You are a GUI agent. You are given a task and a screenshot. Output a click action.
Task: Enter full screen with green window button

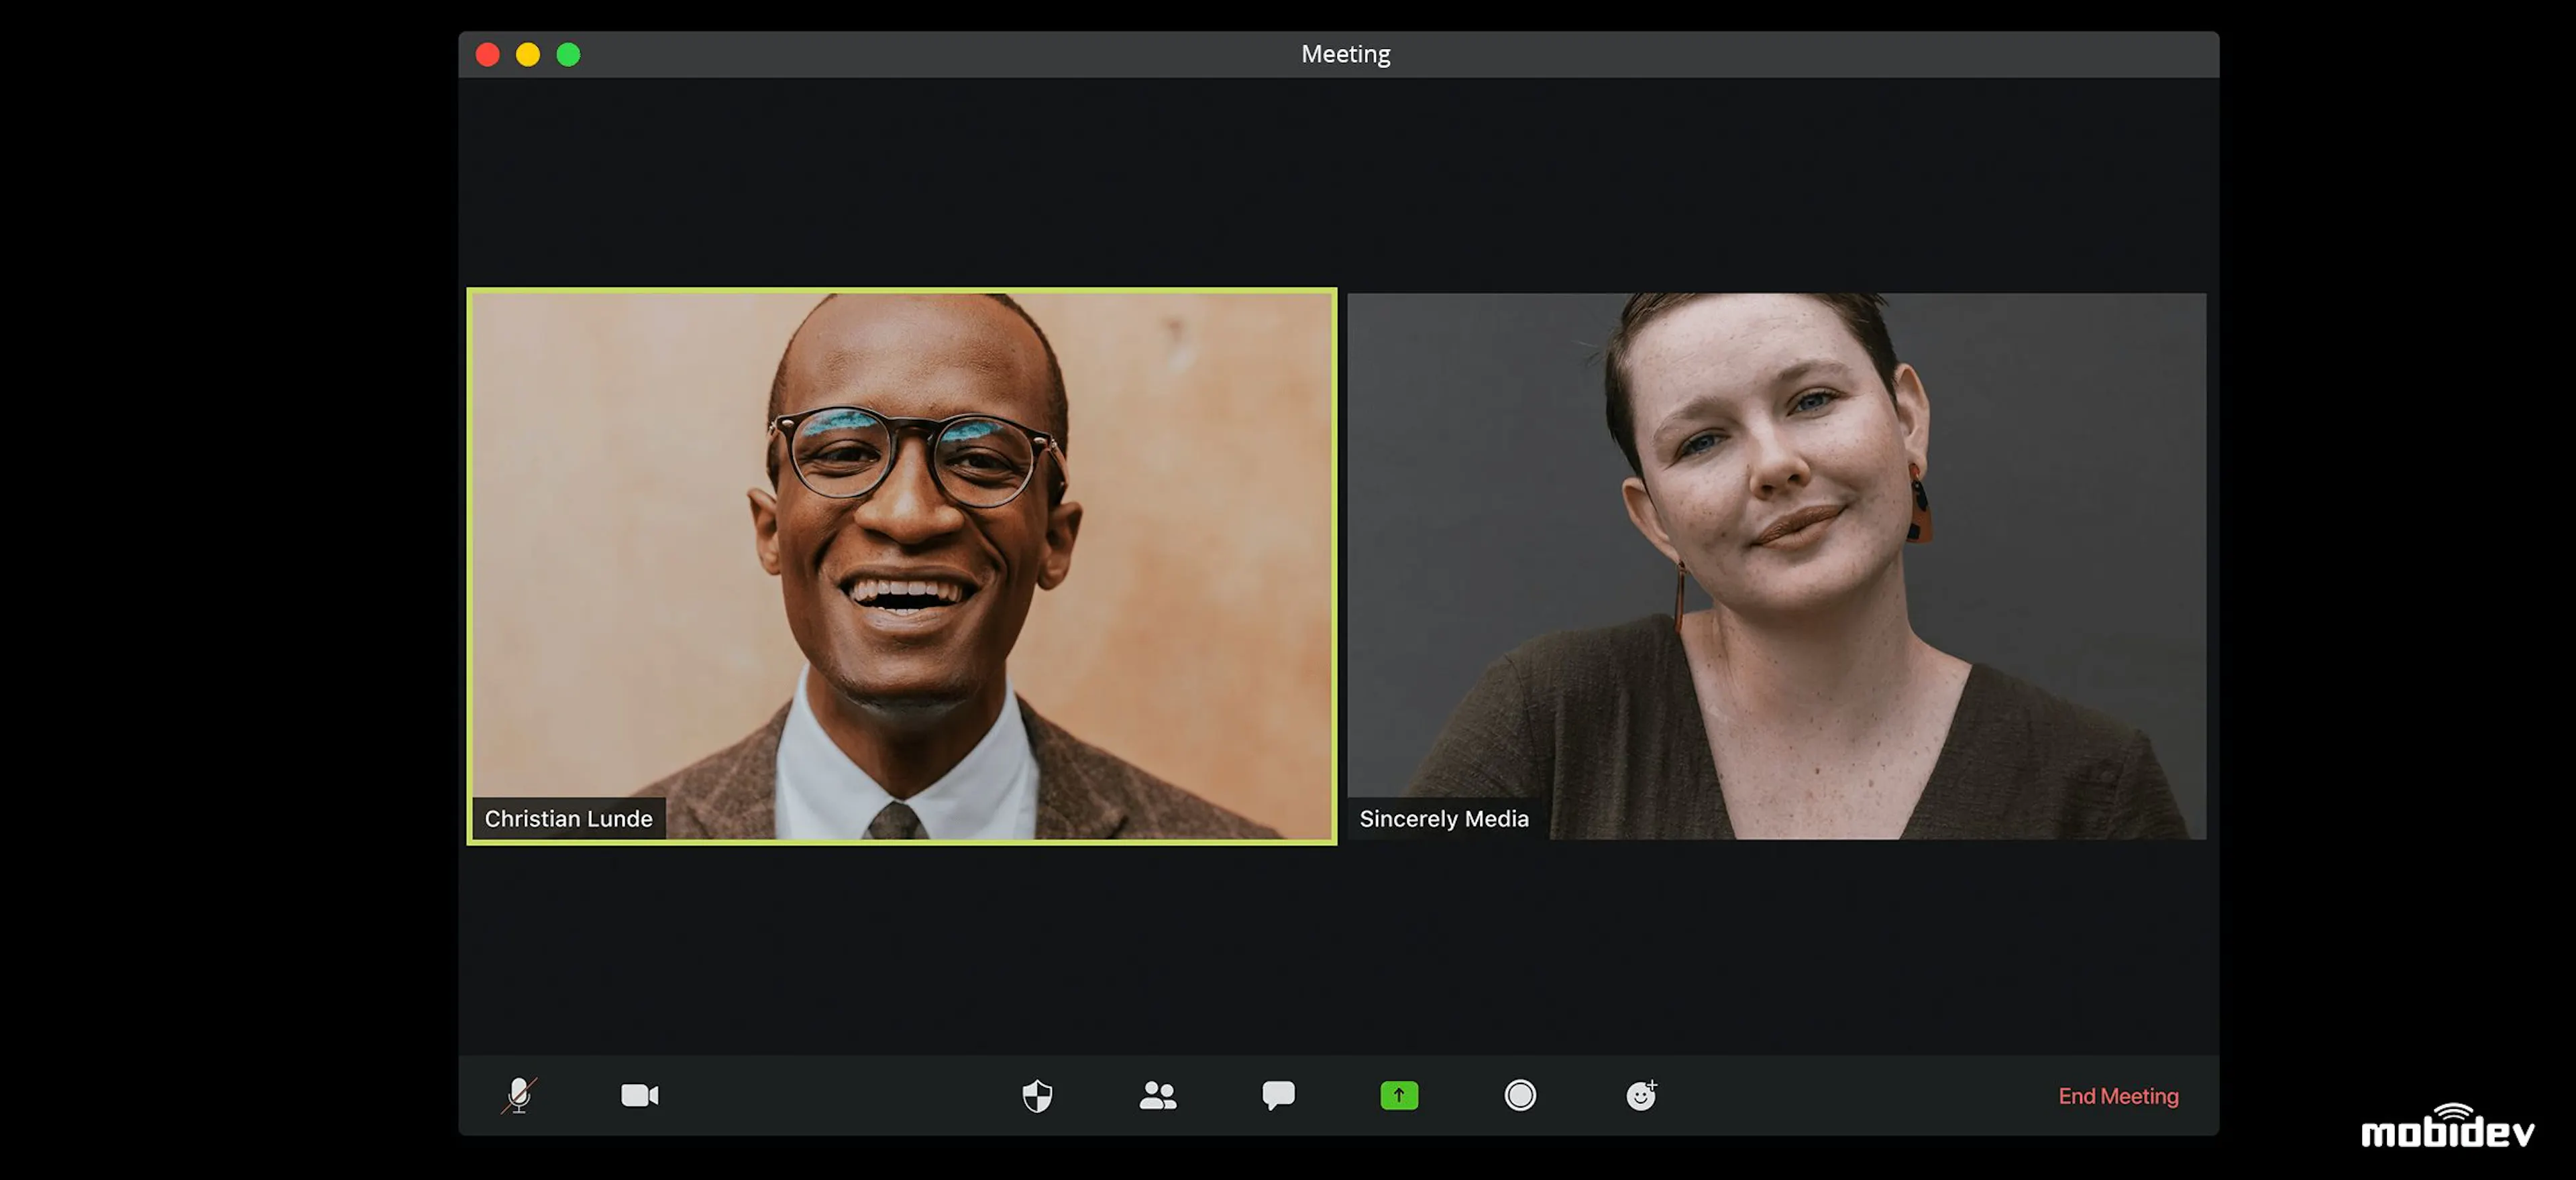point(568,54)
